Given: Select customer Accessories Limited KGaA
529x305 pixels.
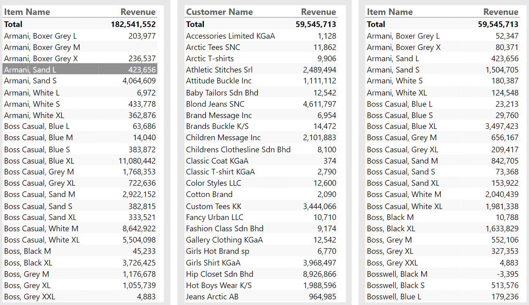Looking at the screenshot, I should [x=230, y=36].
